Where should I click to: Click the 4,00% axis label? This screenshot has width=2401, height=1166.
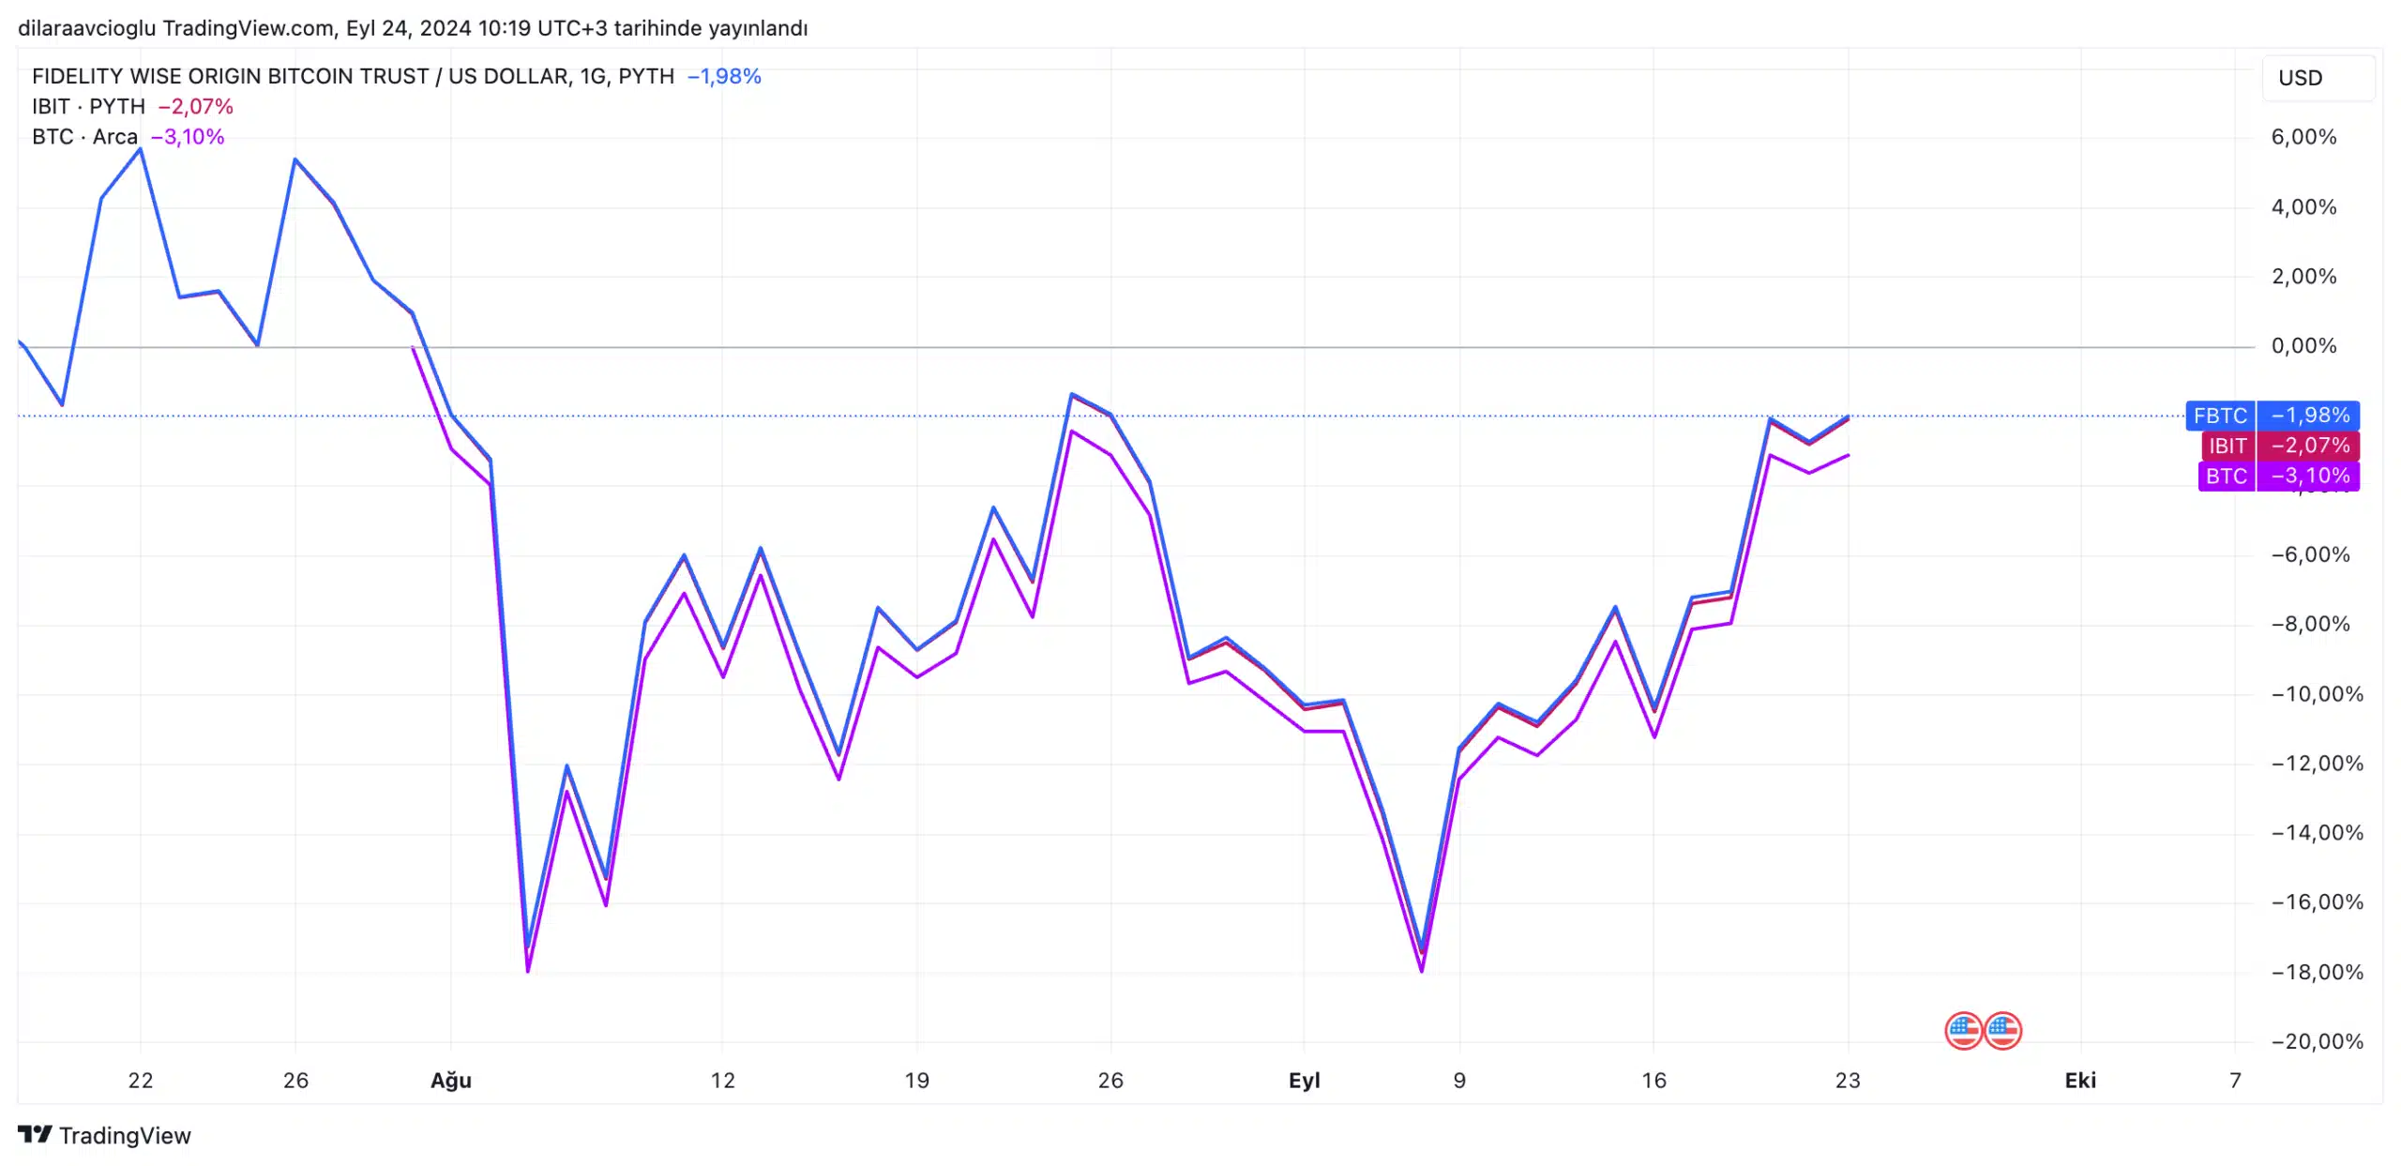[2303, 206]
